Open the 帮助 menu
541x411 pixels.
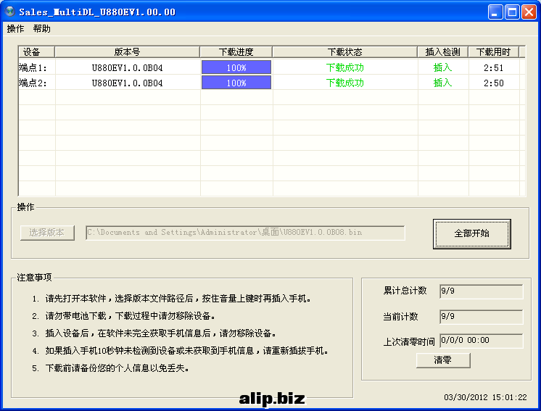coord(42,29)
